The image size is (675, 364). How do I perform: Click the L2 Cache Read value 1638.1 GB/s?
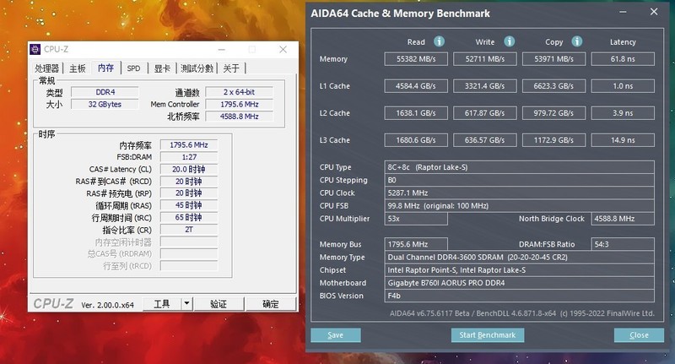(x=416, y=113)
